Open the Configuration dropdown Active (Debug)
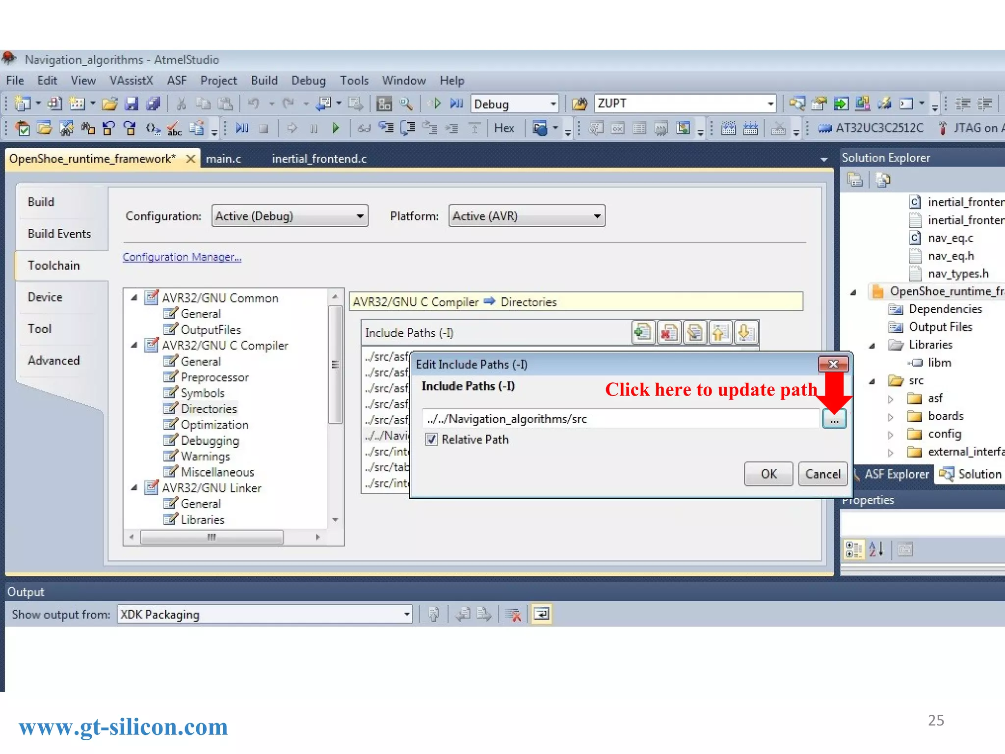1005x754 pixels. coord(290,216)
